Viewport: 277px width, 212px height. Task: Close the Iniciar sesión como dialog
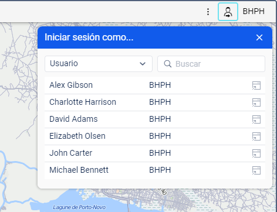pyautogui.click(x=259, y=37)
